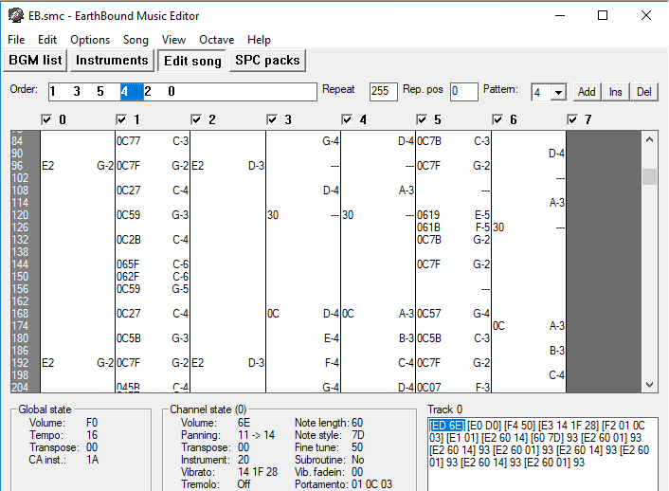Toggle channel 7 checkbox
The height and width of the screenshot is (491, 669).
click(572, 120)
